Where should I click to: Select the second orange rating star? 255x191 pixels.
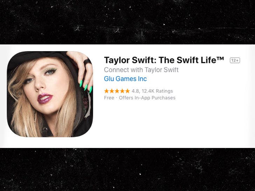[112, 91]
